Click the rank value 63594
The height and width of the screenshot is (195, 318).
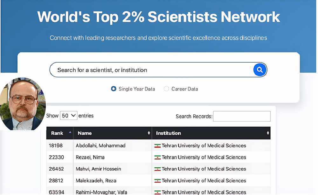pyautogui.click(x=57, y=192)
